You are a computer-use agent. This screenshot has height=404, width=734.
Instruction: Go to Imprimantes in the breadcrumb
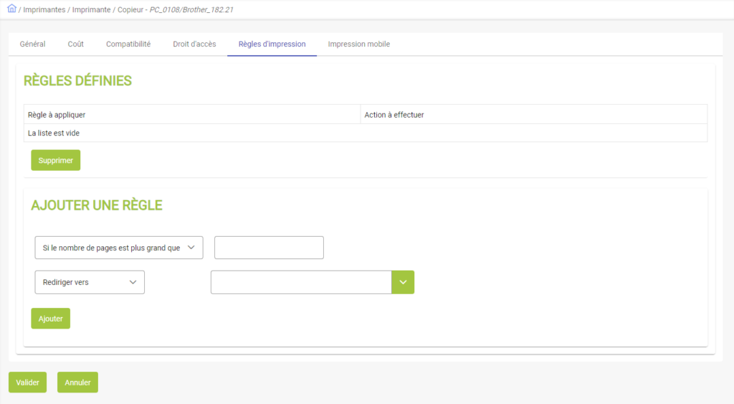point(44,10)
